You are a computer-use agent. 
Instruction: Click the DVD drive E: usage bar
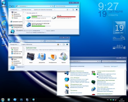click(x=41, y=26)
